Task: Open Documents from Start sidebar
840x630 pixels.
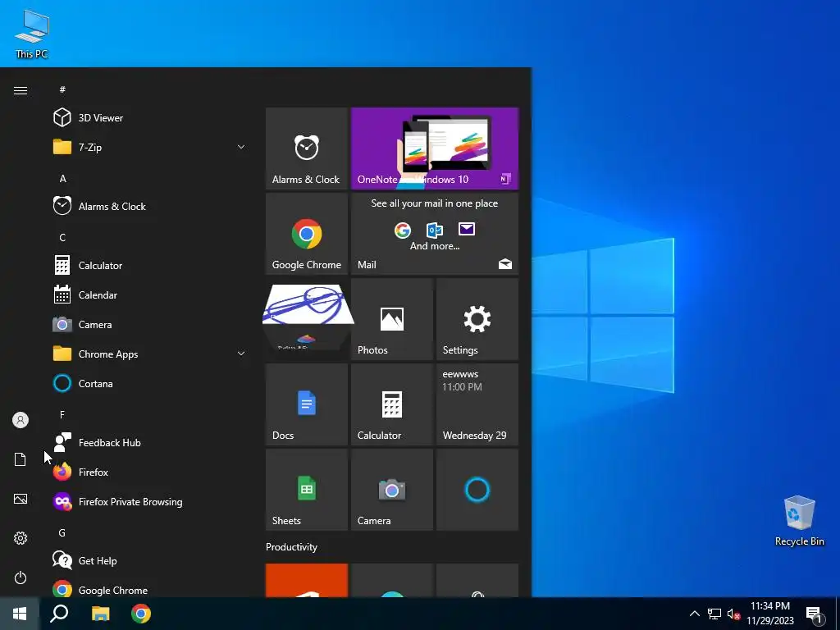Action: point(21,459)
